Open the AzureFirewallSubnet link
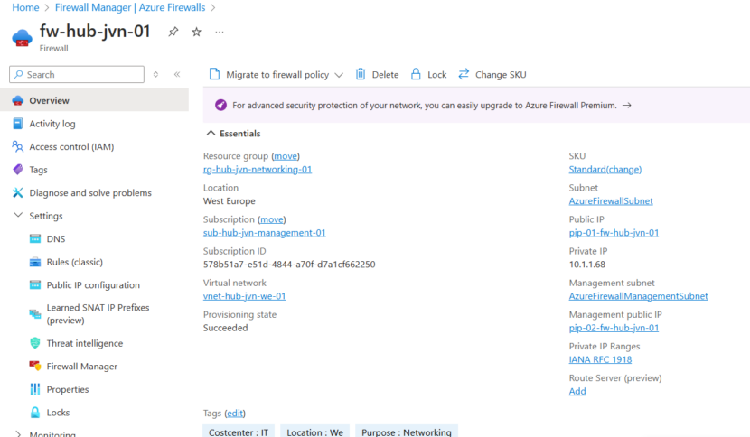 point(611,201)
